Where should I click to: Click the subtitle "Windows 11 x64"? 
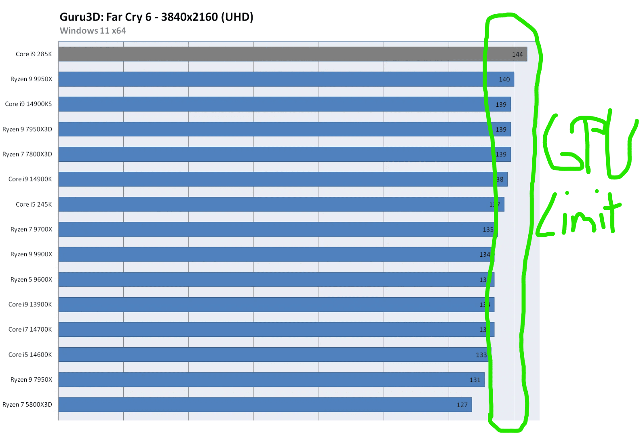point(93,31)
